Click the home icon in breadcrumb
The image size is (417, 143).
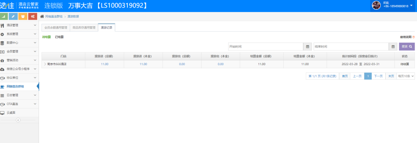click(42, 17)
